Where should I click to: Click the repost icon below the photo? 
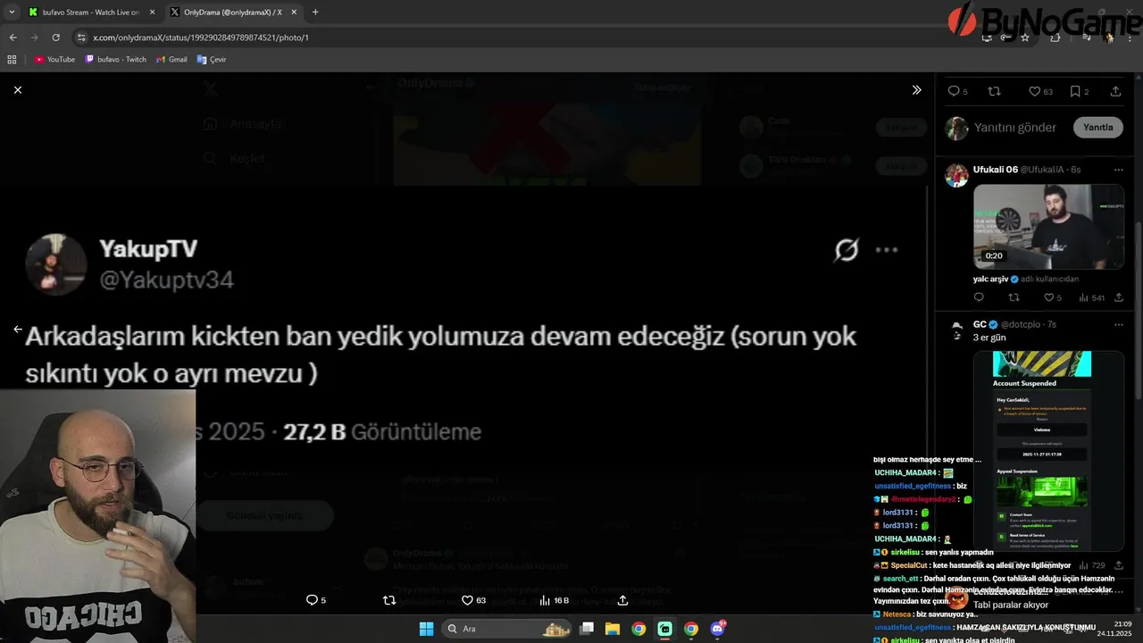388,600
